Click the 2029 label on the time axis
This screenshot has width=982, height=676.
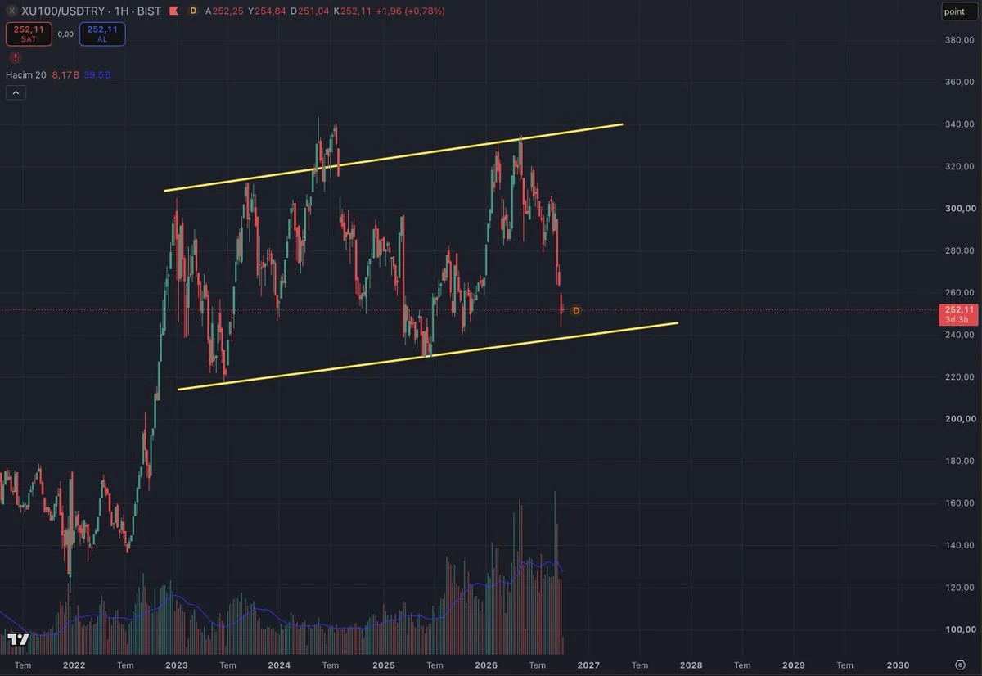click(x=794, y=665)
